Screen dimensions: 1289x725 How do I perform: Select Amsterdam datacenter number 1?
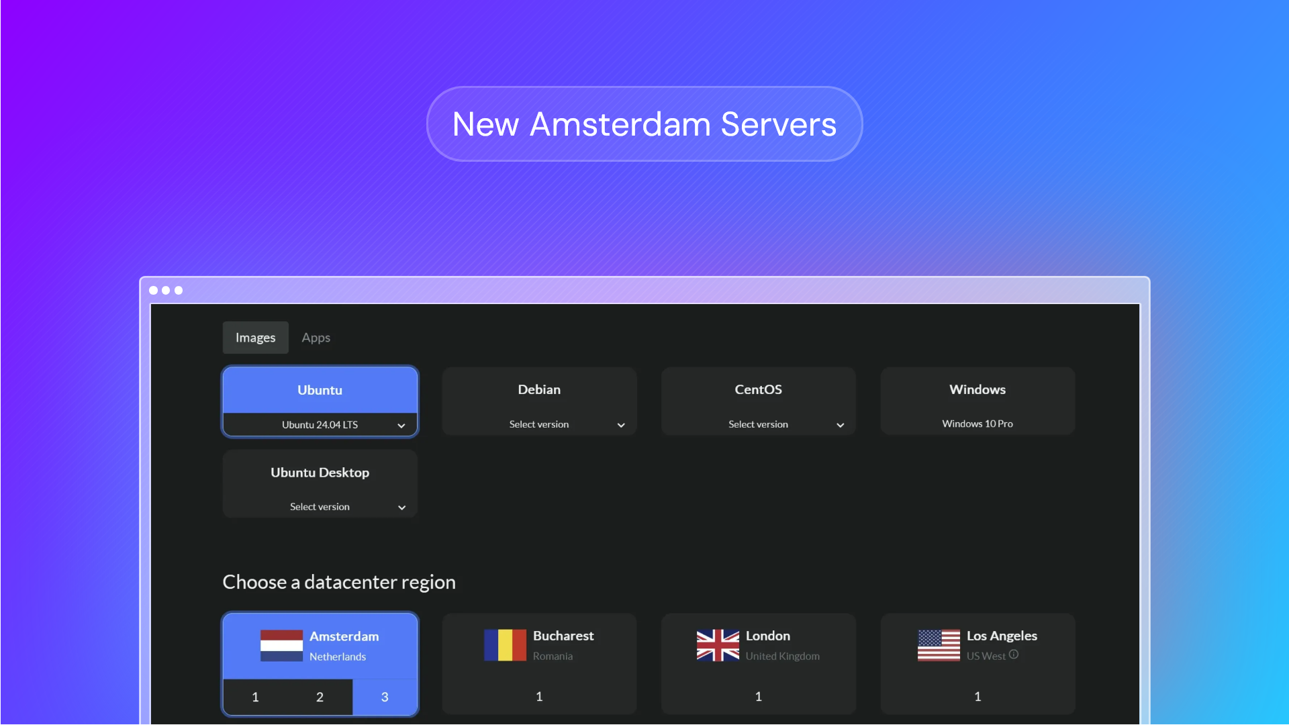point(255,697)
